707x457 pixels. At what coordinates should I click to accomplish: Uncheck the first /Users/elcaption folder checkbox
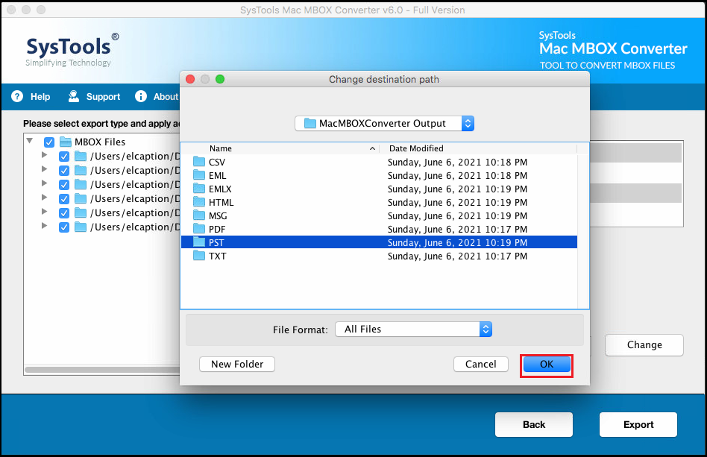tap(64, 157)
